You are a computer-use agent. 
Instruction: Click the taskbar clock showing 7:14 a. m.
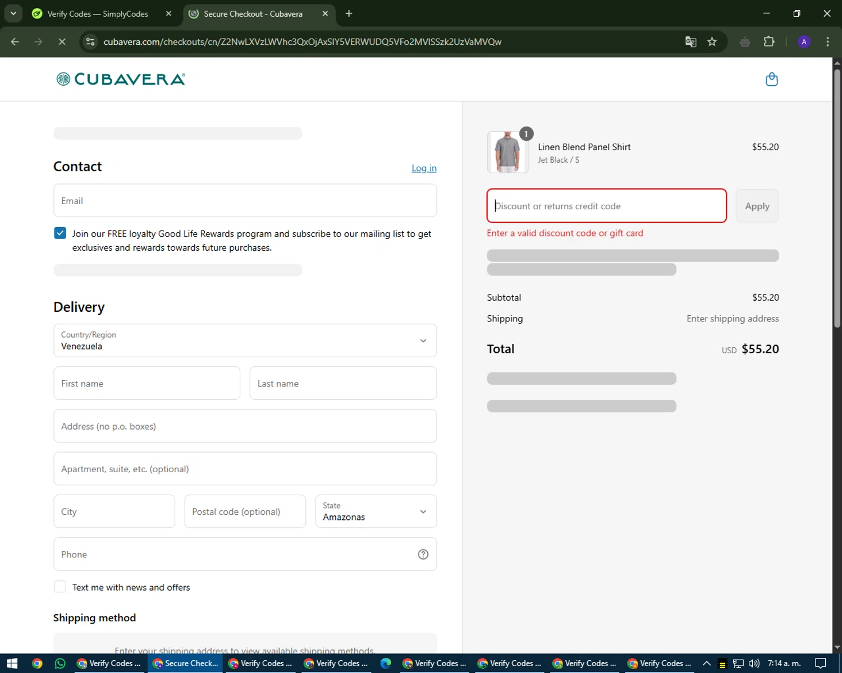[784, 663]
